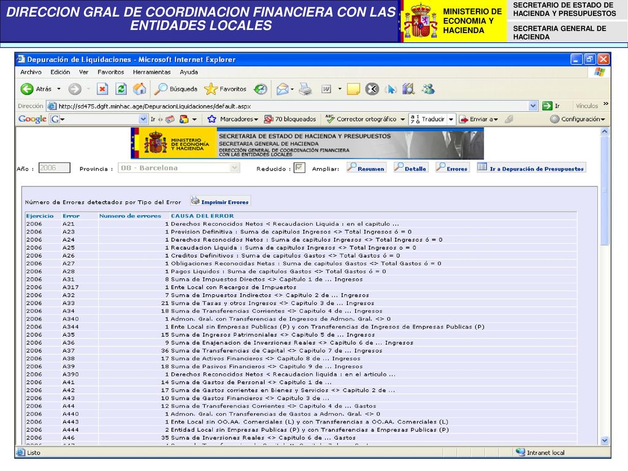Click the Detalle button
The width and height of the screenshot is (628, 471).
pyautogui.click(x=410, y=168)
